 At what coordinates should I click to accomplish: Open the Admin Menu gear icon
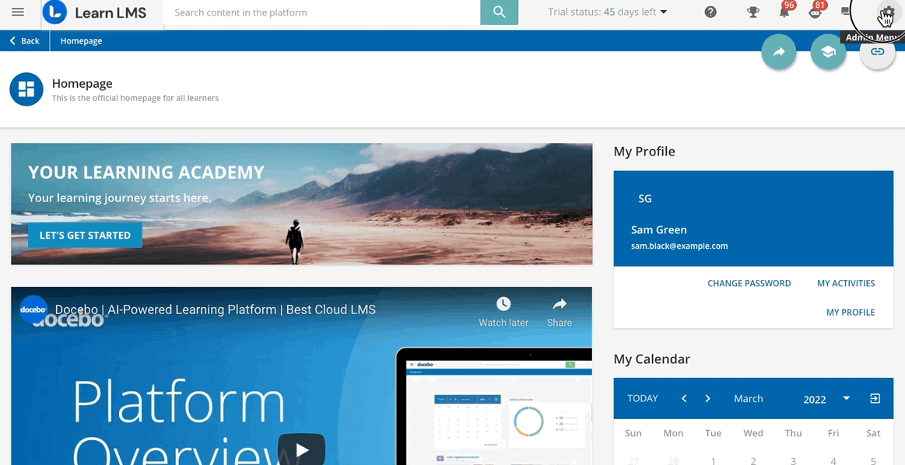point(886,13)
